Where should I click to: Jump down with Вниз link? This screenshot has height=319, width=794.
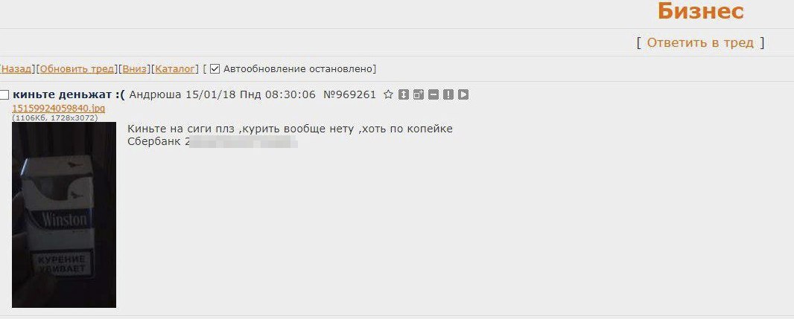click(x=135, y=68)
